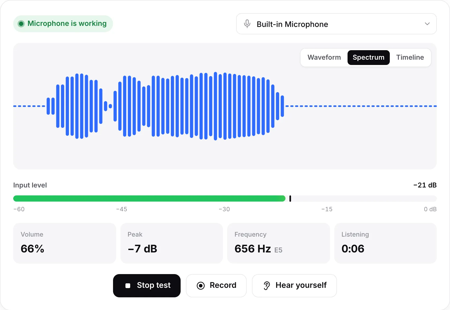Click the Peak −7 dB stat card
Viewport: 450px width, 310px height.
[172, 243]
